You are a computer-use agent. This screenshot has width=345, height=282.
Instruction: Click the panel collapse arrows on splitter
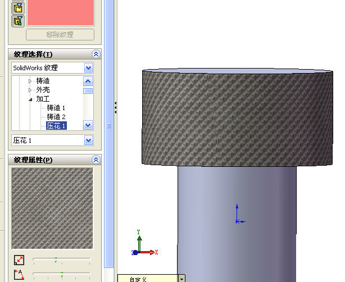115,107
